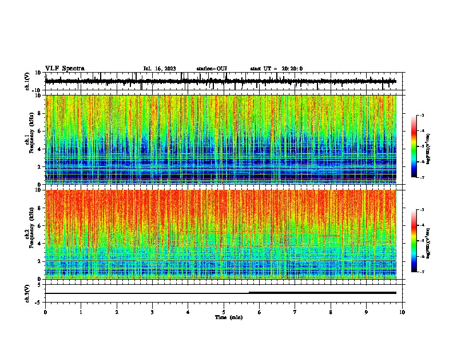Click the "-3" label on ch.1 color bar
Viewport: 453px width, 350px height.
point(422,116)
